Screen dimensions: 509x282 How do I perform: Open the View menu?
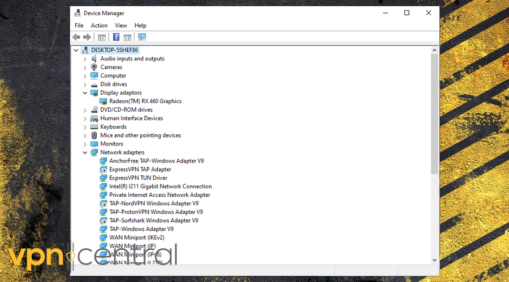[121, 25]
